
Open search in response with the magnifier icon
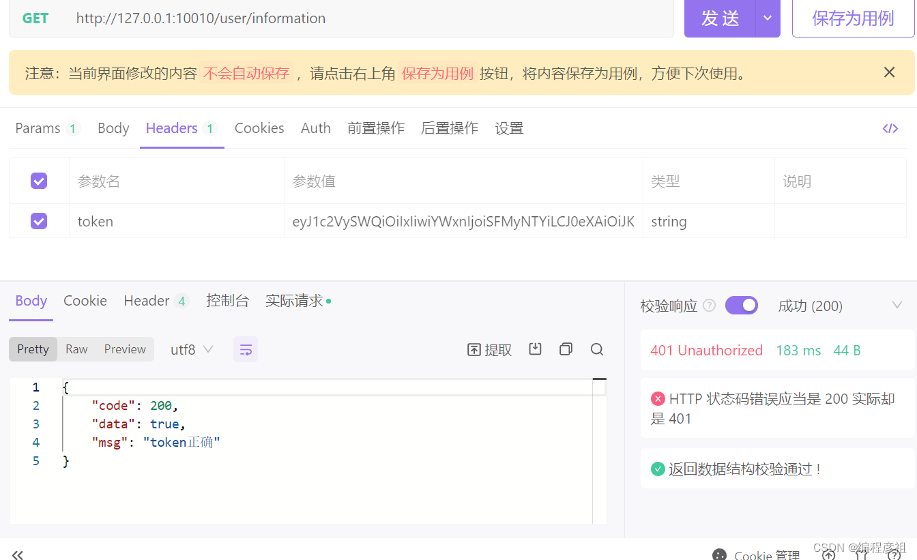click(x=596, y=349)
